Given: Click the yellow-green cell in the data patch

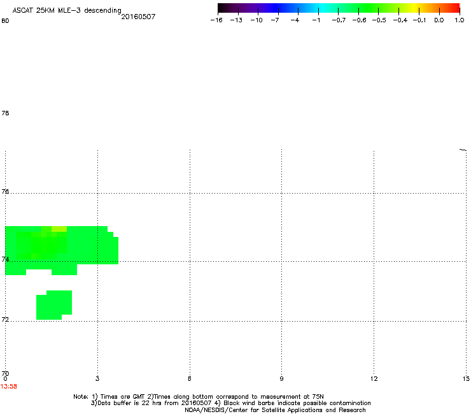Looking at the screenshot, I should click(59, 229).
